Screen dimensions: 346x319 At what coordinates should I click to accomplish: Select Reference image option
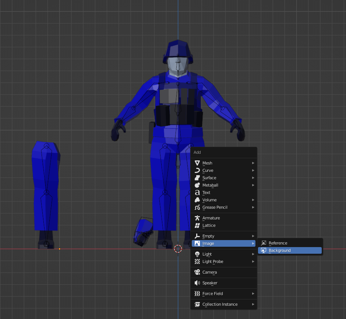pos(278,243)
